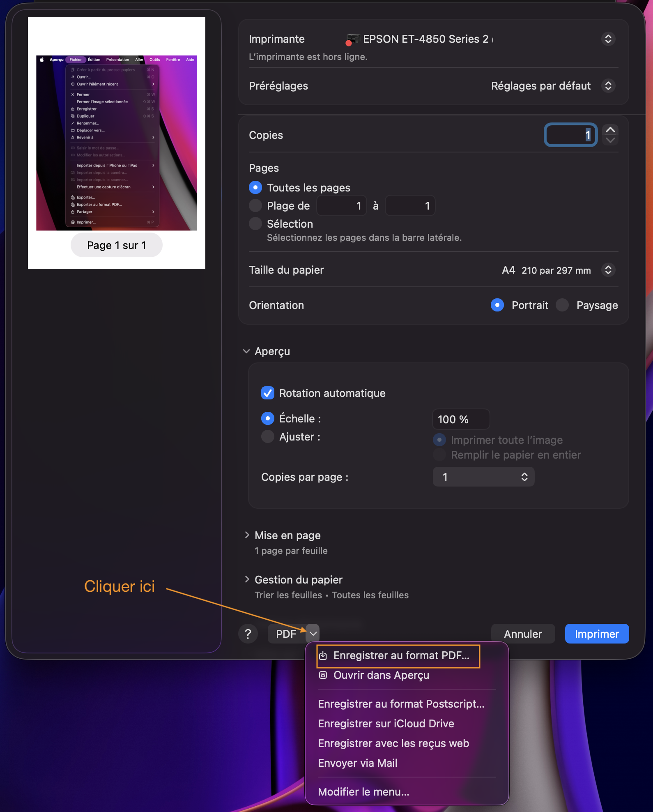Set orientation to Paysage

(x=562, y=305)
